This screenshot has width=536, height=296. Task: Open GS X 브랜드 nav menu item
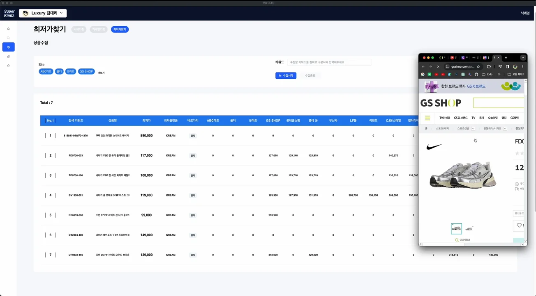tap(461, 118)
